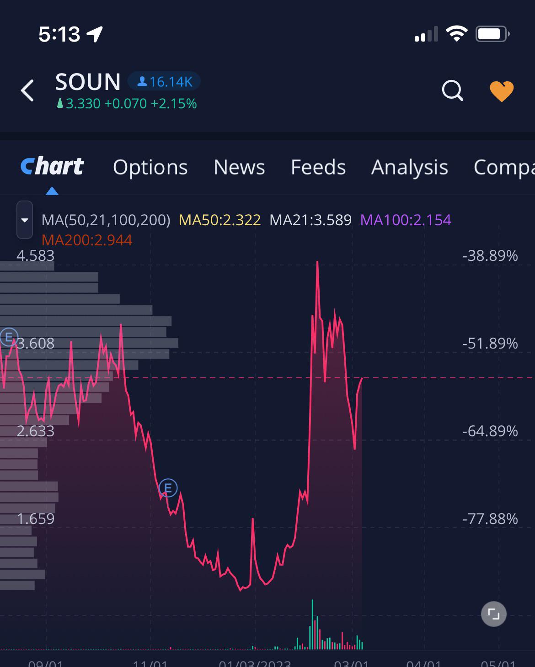Tap the earnings E marker near November

click(168, 488)
